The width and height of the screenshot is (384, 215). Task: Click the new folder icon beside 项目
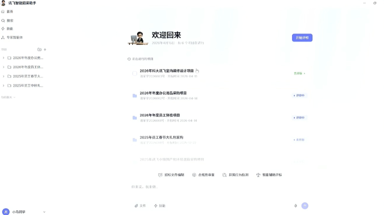[39, 50]
